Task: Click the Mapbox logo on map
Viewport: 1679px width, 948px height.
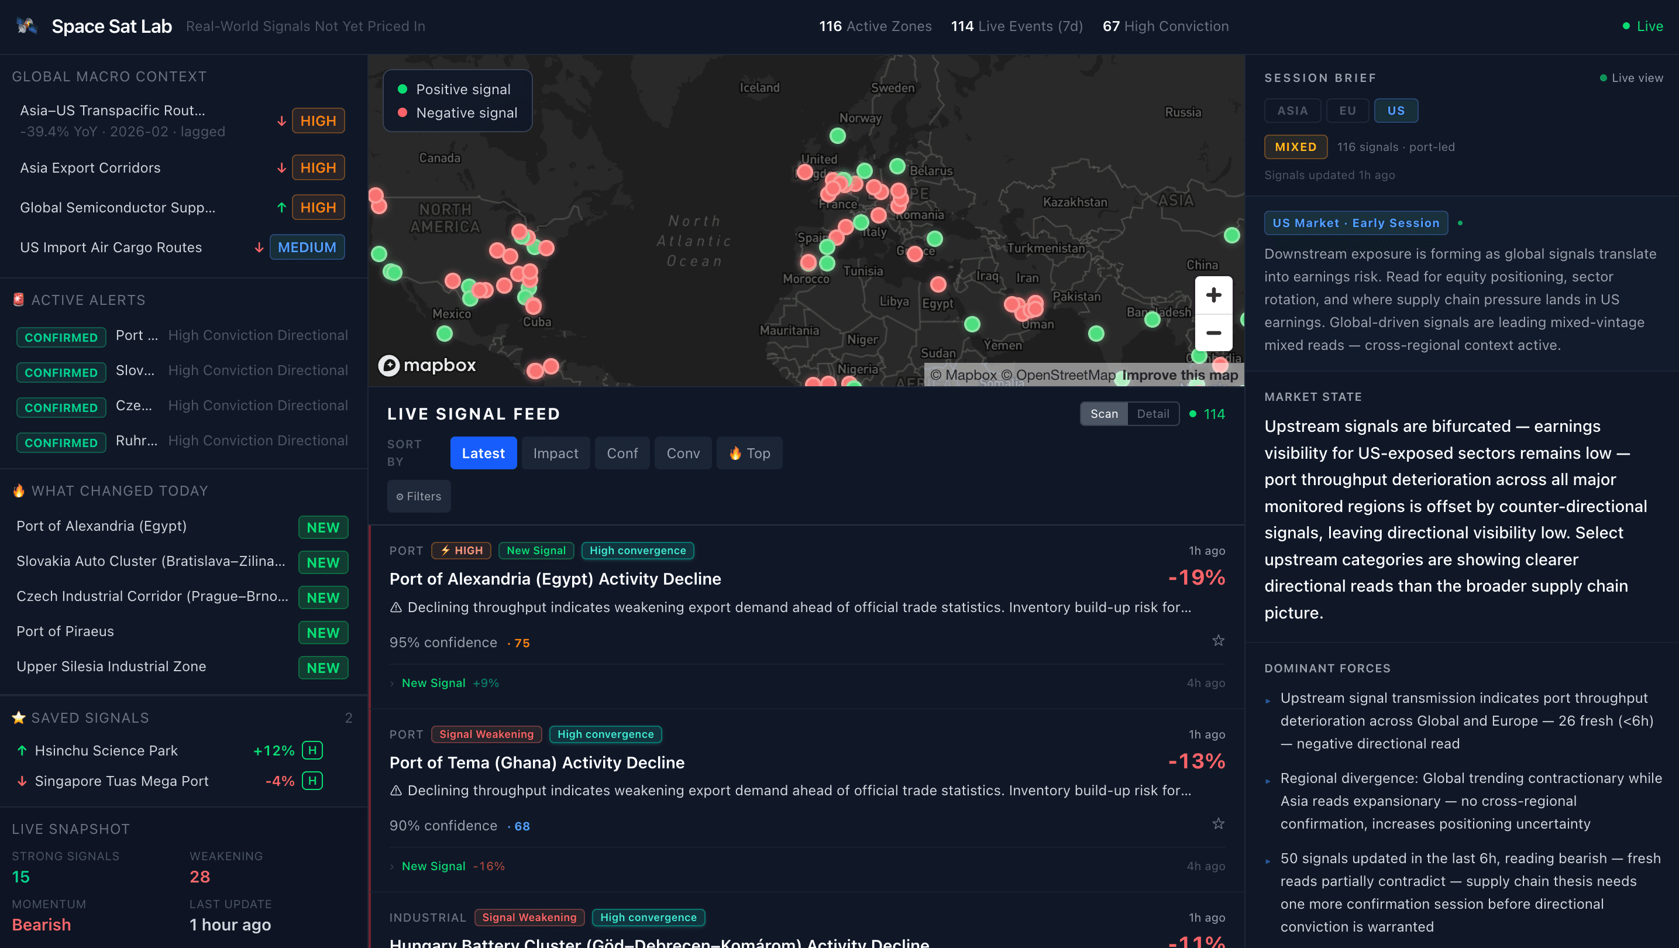Action: pos(428,365)
